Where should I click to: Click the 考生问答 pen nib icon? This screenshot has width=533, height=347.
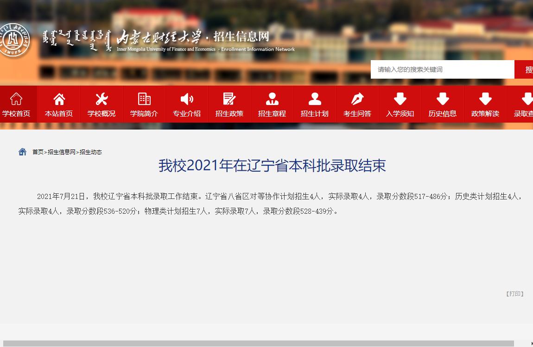click(357, 99)
